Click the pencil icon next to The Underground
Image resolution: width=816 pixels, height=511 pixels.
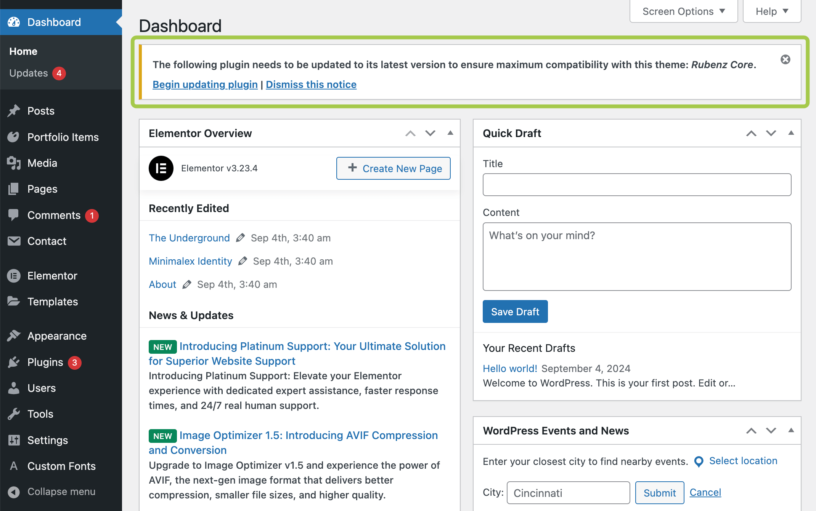pyautogui.click(x=240, y=238)
